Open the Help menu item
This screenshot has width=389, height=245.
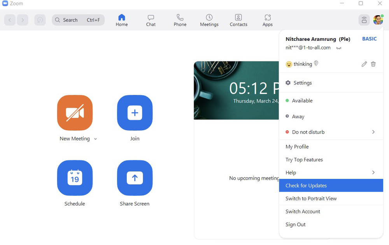pos(331,173)
